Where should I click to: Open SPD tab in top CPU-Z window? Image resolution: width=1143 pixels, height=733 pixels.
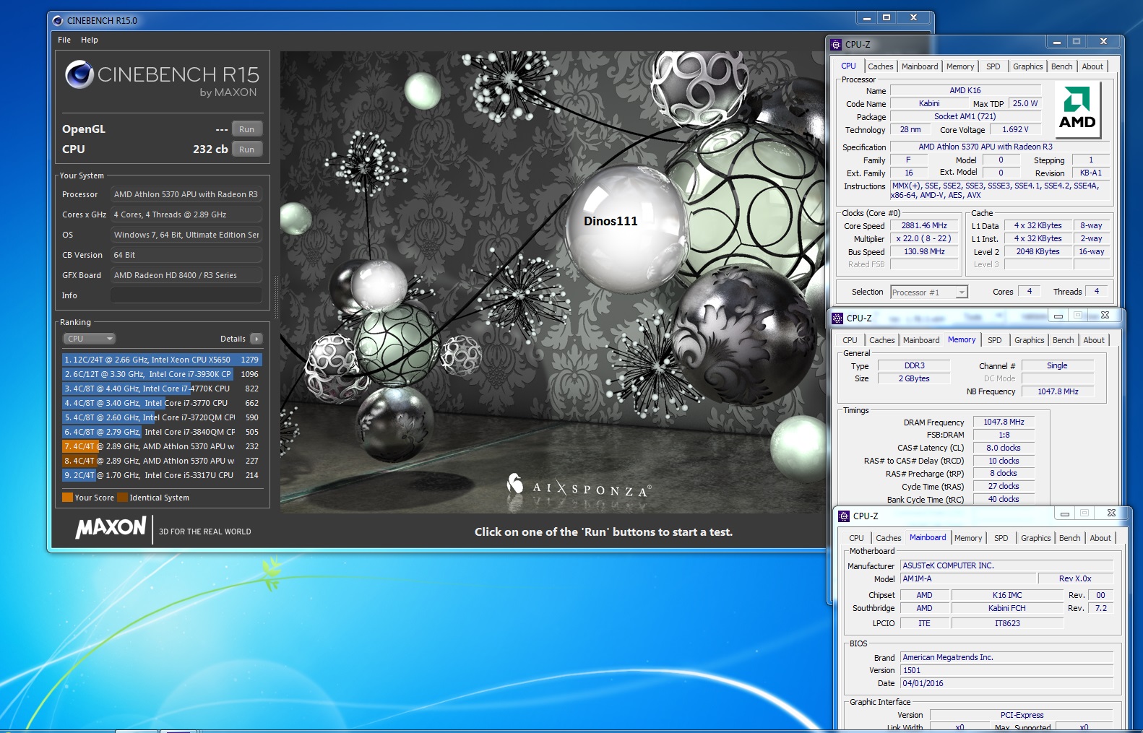(x=993, y=66)
